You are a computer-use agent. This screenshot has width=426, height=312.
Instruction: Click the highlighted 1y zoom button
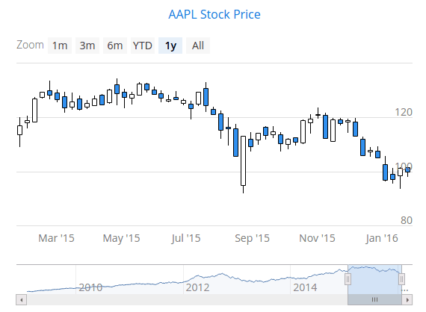[x=170, y=46]
